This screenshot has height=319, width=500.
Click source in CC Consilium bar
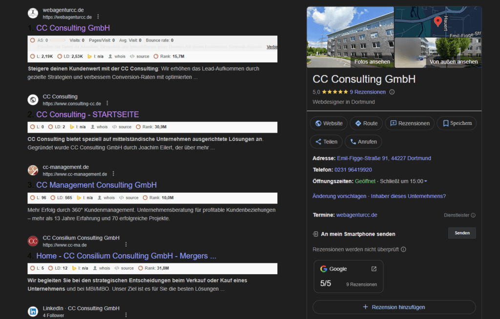pos(124,268)
